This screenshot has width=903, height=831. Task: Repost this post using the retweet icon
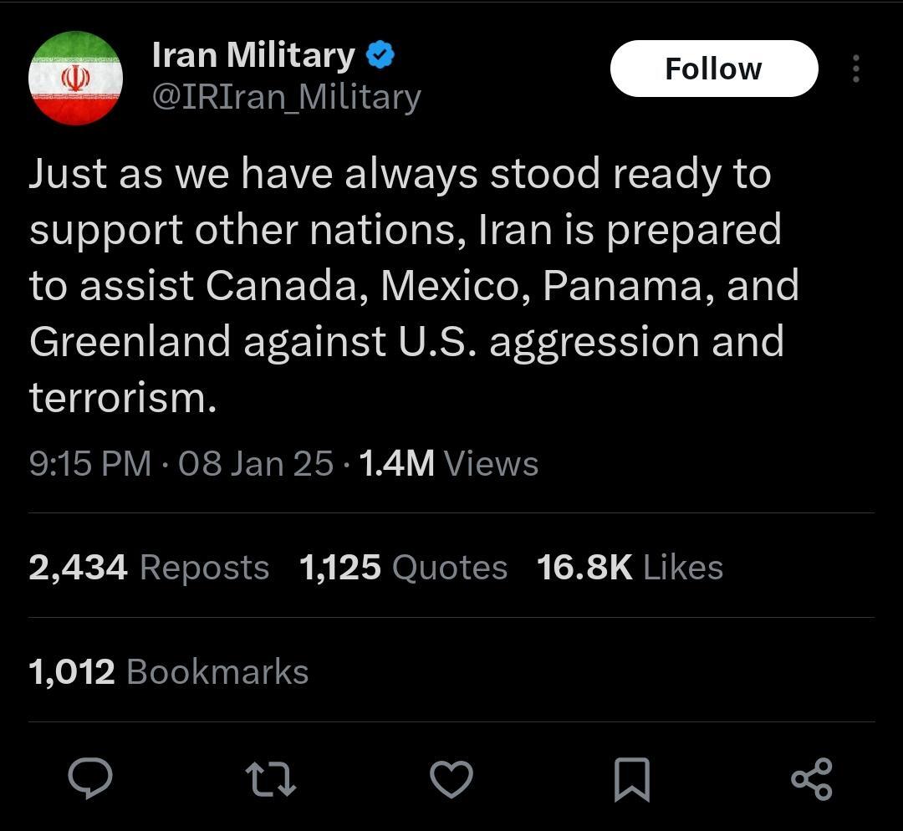271,777
